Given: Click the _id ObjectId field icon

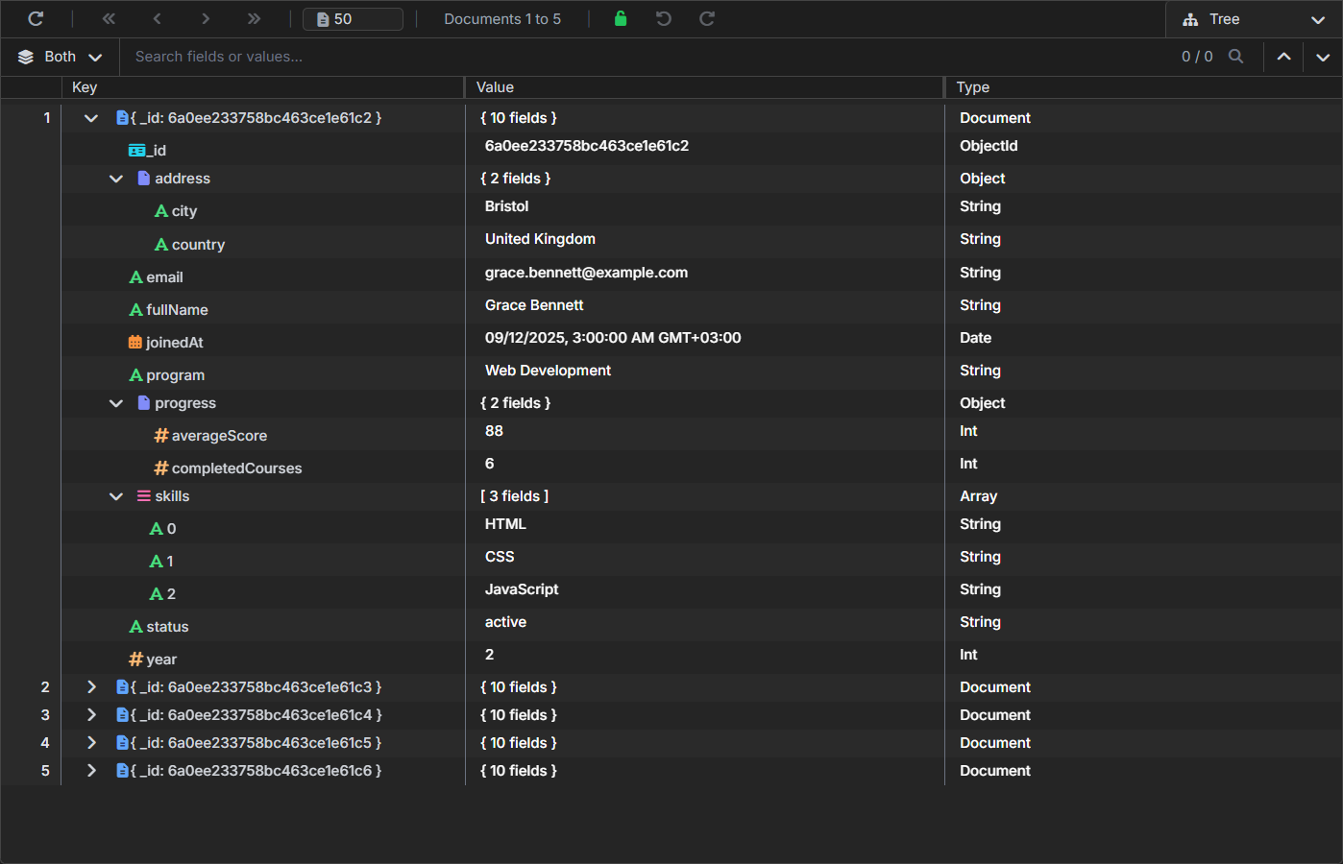Looking at the screenshot, I should click(137, 151).
